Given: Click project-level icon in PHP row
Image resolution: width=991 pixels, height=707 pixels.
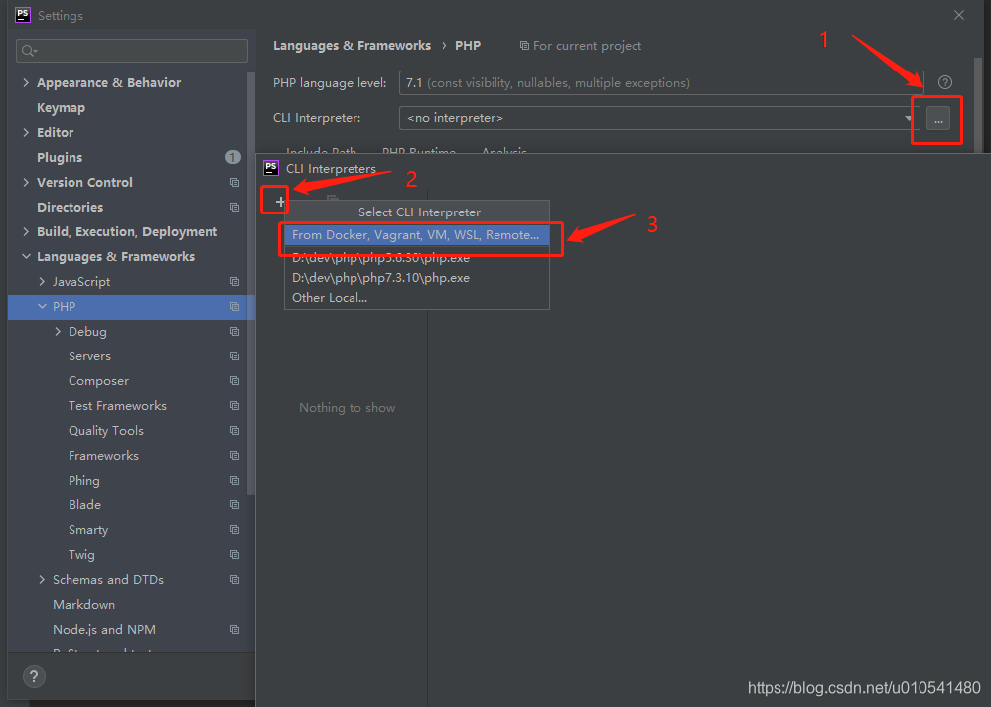Looking at the screenshot, I should coord(235,307).
